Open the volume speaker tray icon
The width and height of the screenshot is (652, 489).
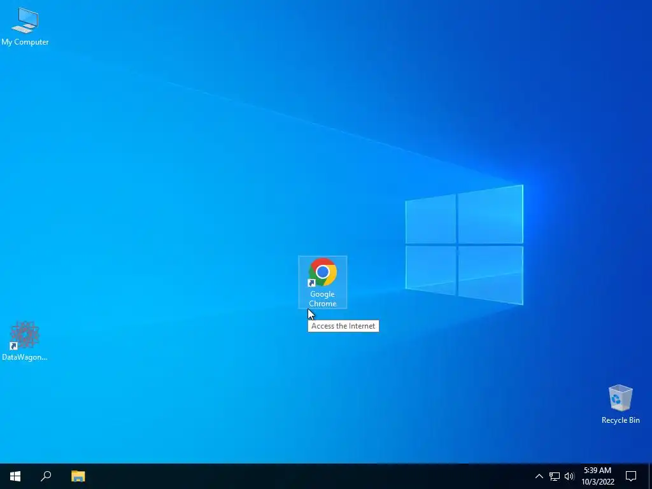(x=569, y=476)
